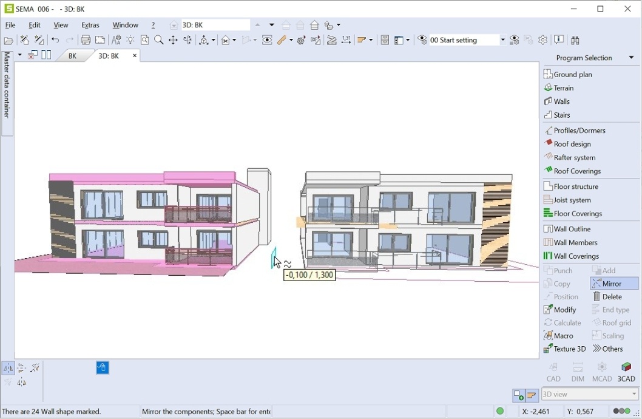Image resolution: width=642 pixels, height=419 pixels.
Task: Select the magnifier zoom tool
Action: pos(159,40)
